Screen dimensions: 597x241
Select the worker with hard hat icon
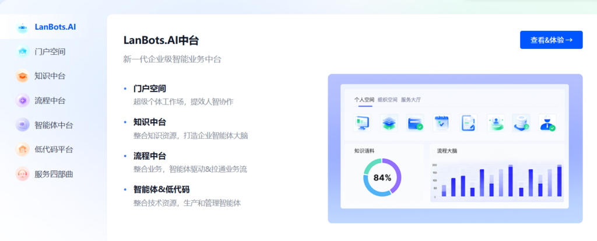click(547, 123)
